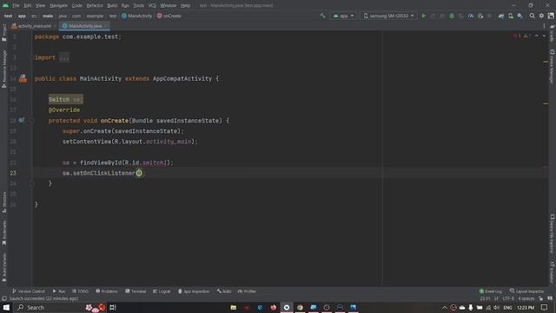Viewport: 556px width, 313px height.
Task: Show hidden system tray icons chevron
Action: point(444,307)
